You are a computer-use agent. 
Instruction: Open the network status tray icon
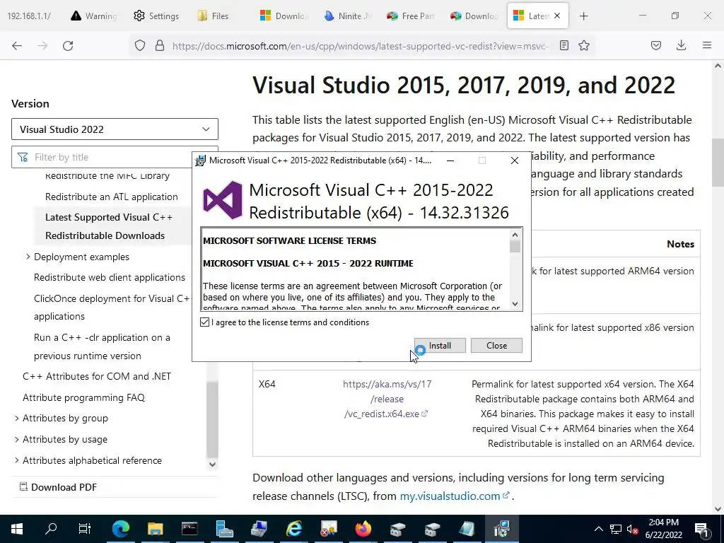(616, 529)
